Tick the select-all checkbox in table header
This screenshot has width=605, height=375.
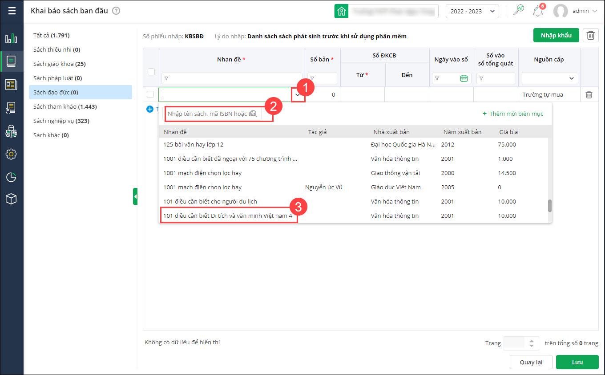[x=151, y=72]
